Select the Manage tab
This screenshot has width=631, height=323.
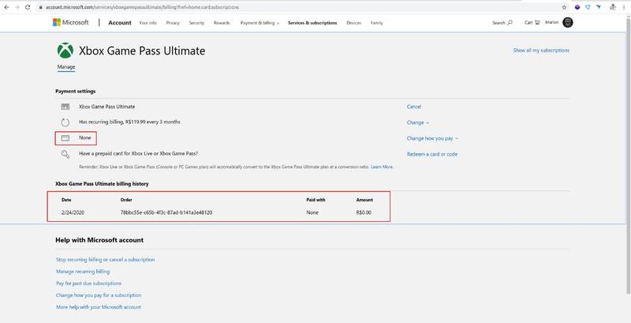pyautogui.click(x=66, y=67)
